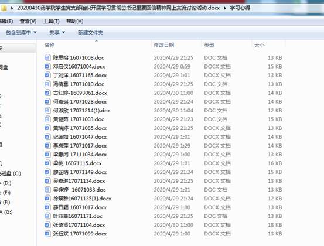This screenshot has height=246, width=324.
Task: Open the 包含到库中 dropdown
Action: point(21,32)
